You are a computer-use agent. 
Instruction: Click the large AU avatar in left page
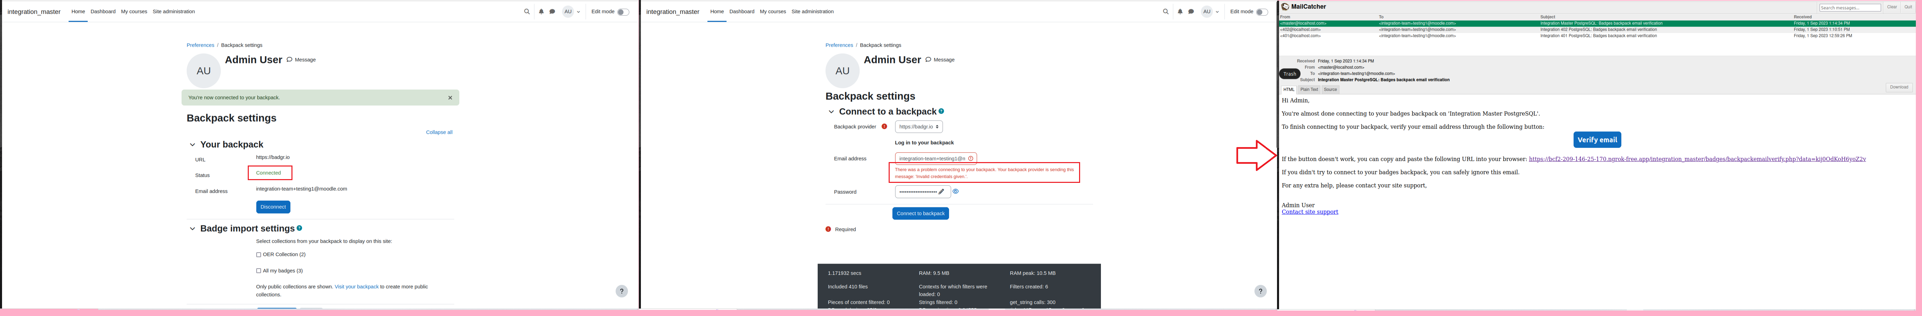[x=204, y=71]
